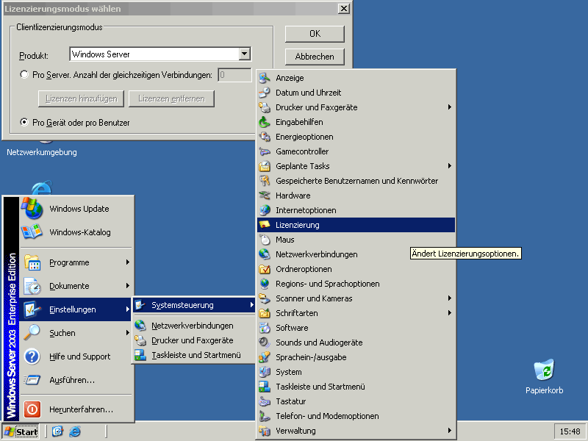Click the taskbar clock showing 15:48

click(x=570, y=431)
